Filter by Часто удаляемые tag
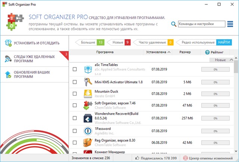Viewport: 239px width, 162px height. point(153,42)
